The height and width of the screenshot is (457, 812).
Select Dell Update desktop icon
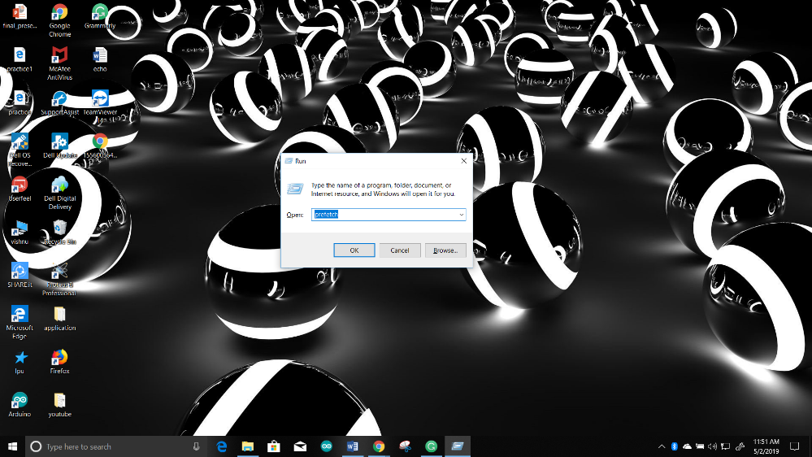click(x=59, y=146)
